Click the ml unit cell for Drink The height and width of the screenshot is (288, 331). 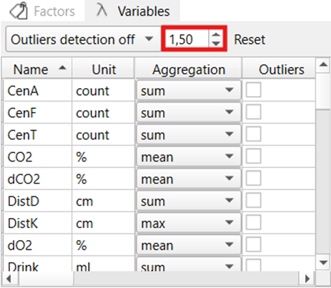[103, 264]
